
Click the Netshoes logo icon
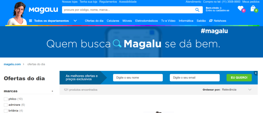tap(211, 21)
